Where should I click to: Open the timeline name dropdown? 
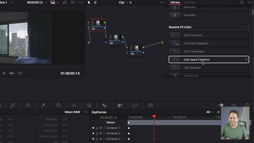pos(12,3)
